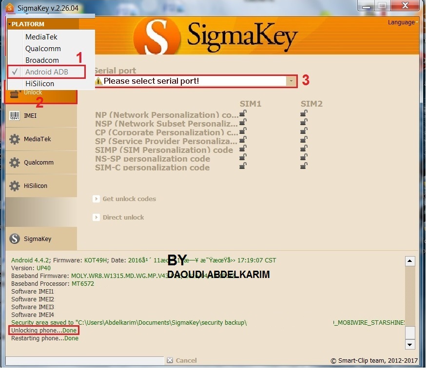Click the SIM1 SIMP lock icon
The width and height of the screenshot is (427, 370).
[x=243, y=148]
